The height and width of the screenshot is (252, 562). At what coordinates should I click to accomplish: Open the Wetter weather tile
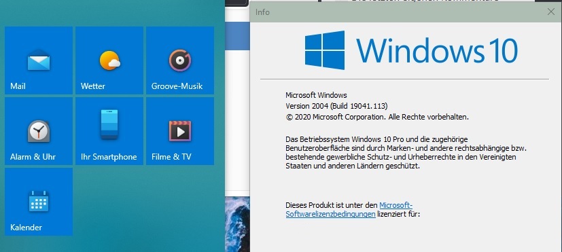(x=109, y=60)
